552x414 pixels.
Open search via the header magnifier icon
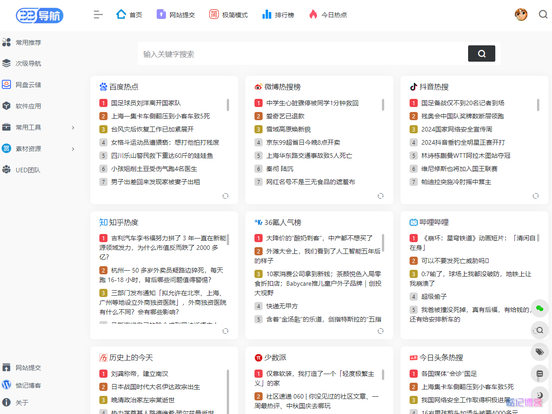543,15
